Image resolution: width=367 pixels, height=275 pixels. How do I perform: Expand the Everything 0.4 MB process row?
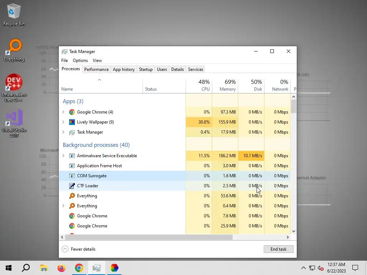pos(63,206)
